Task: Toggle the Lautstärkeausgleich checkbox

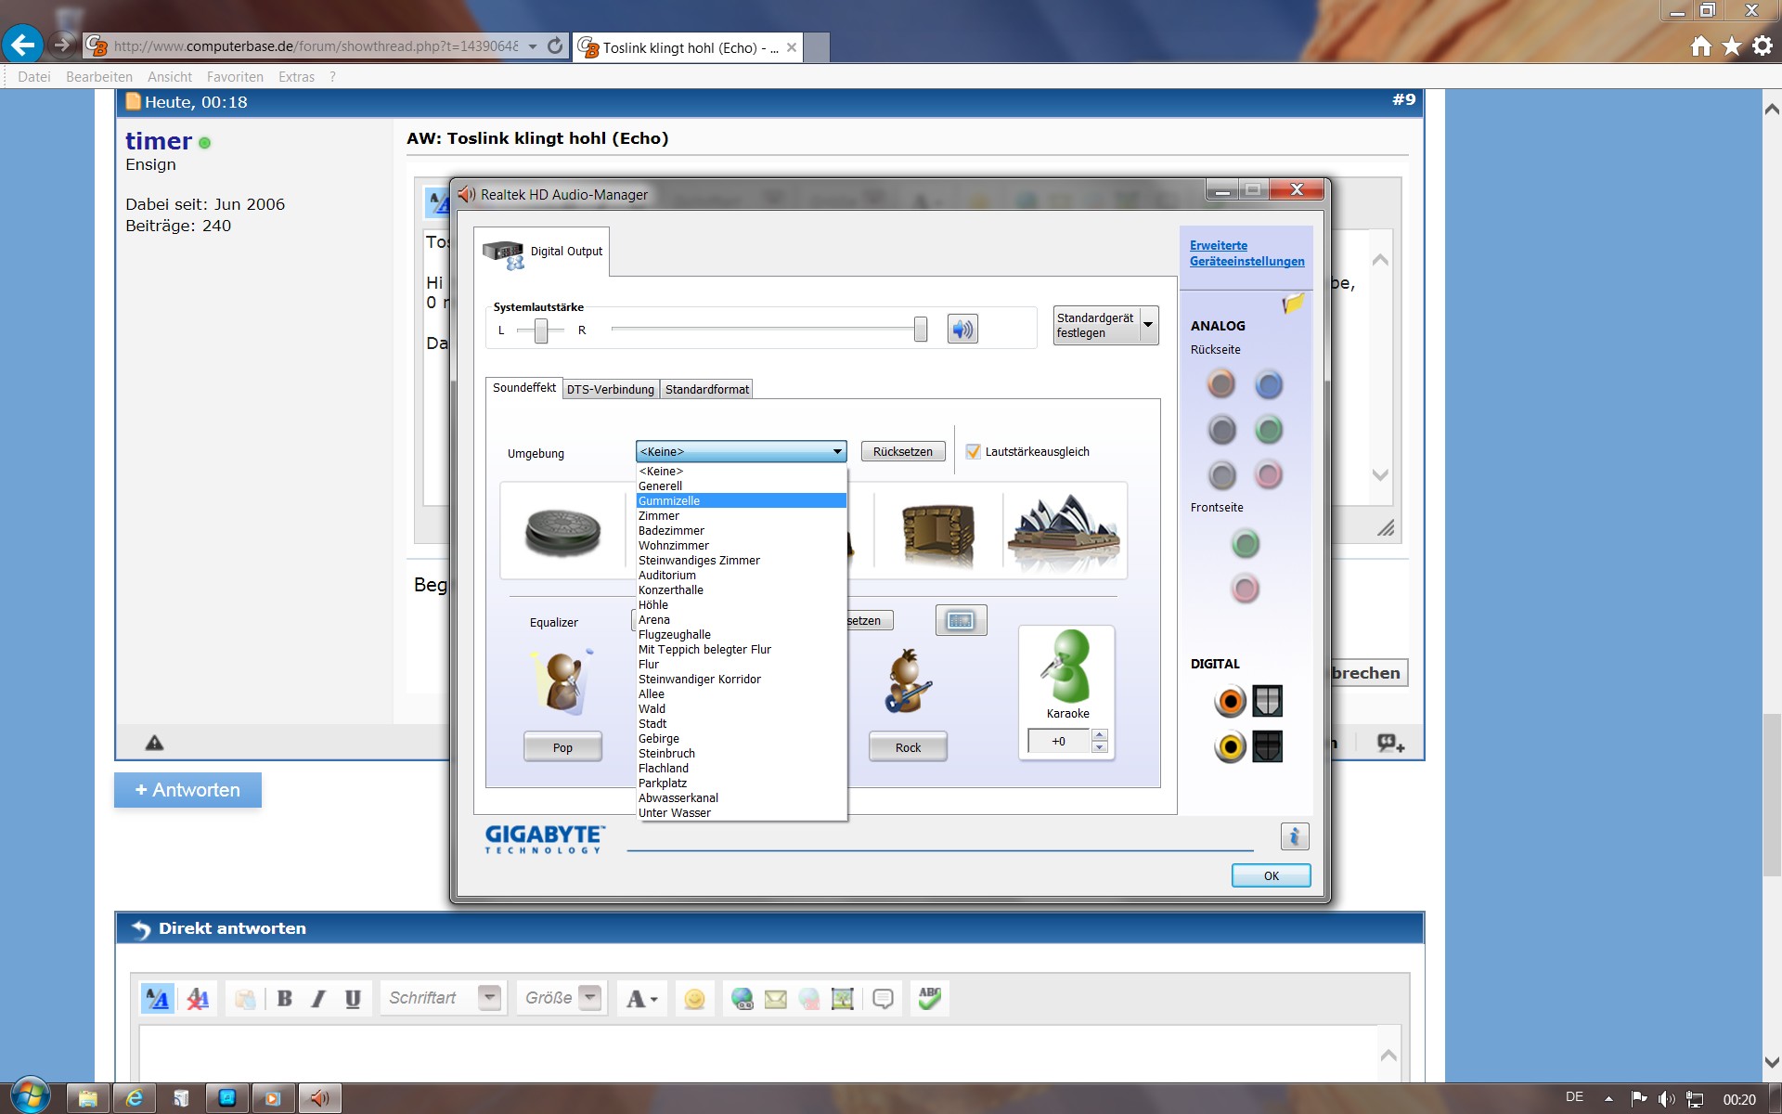Action: click(x=973, y=451)
